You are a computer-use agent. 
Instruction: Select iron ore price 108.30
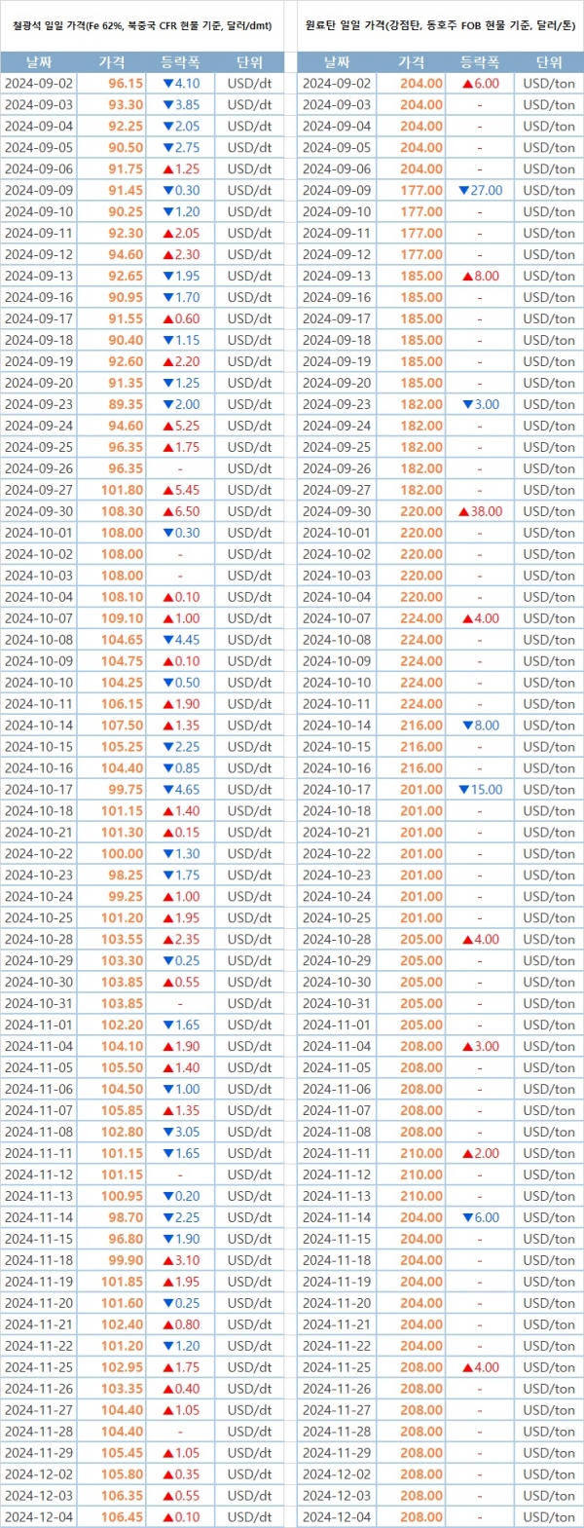[x=123, y=512]
